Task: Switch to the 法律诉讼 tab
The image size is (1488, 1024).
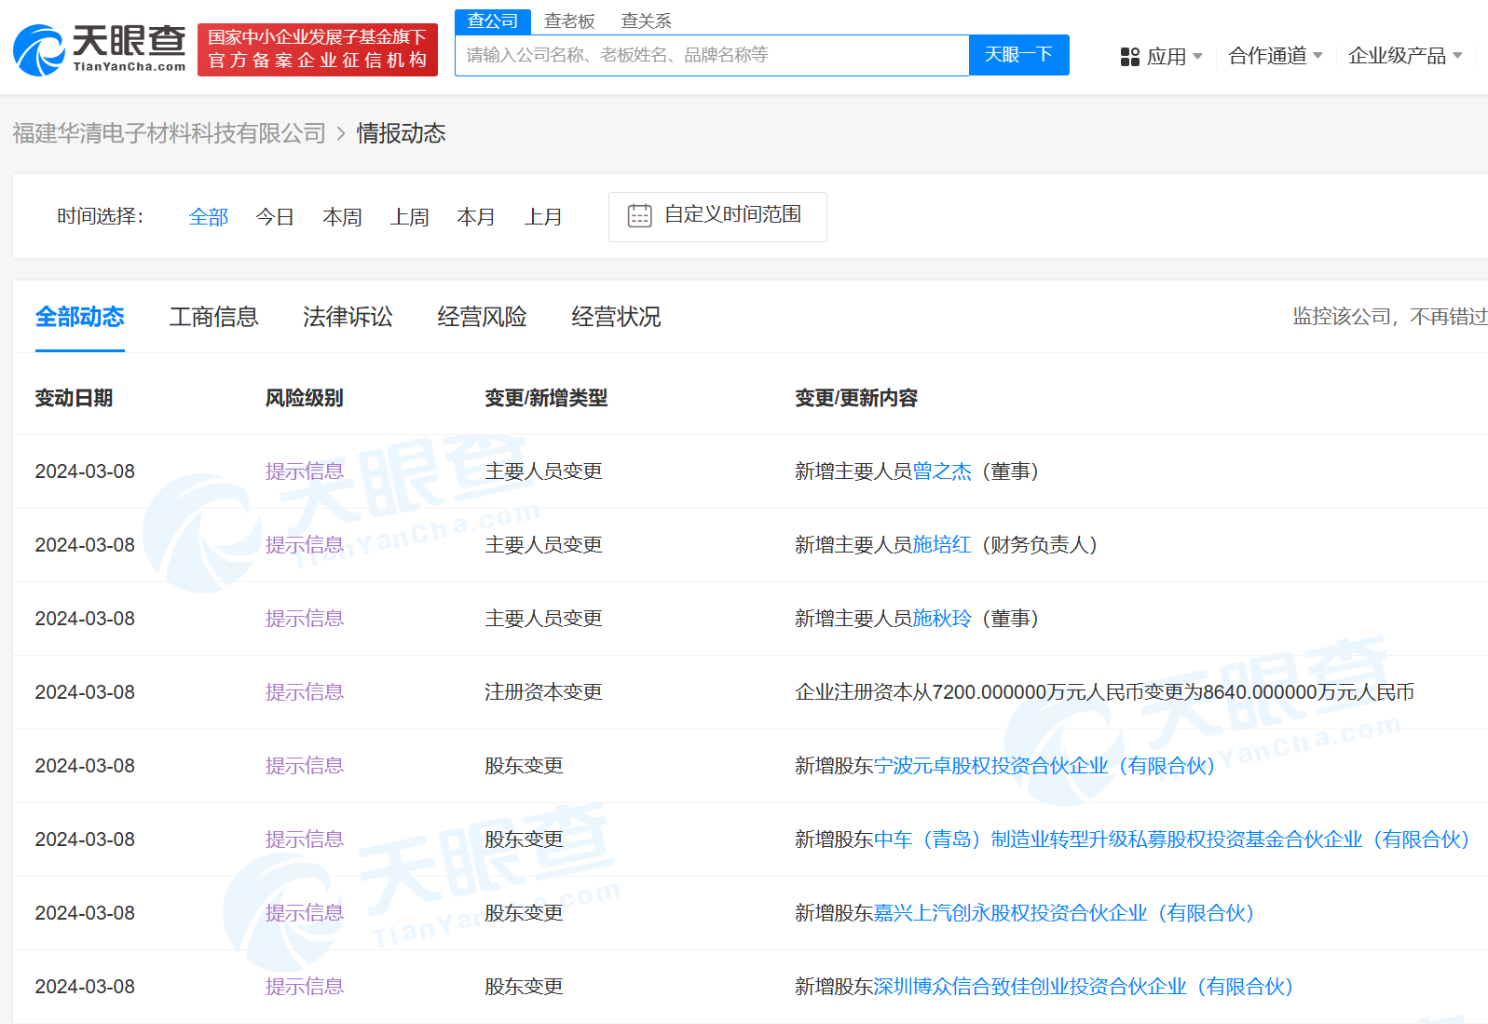Action: pos(348,317)
